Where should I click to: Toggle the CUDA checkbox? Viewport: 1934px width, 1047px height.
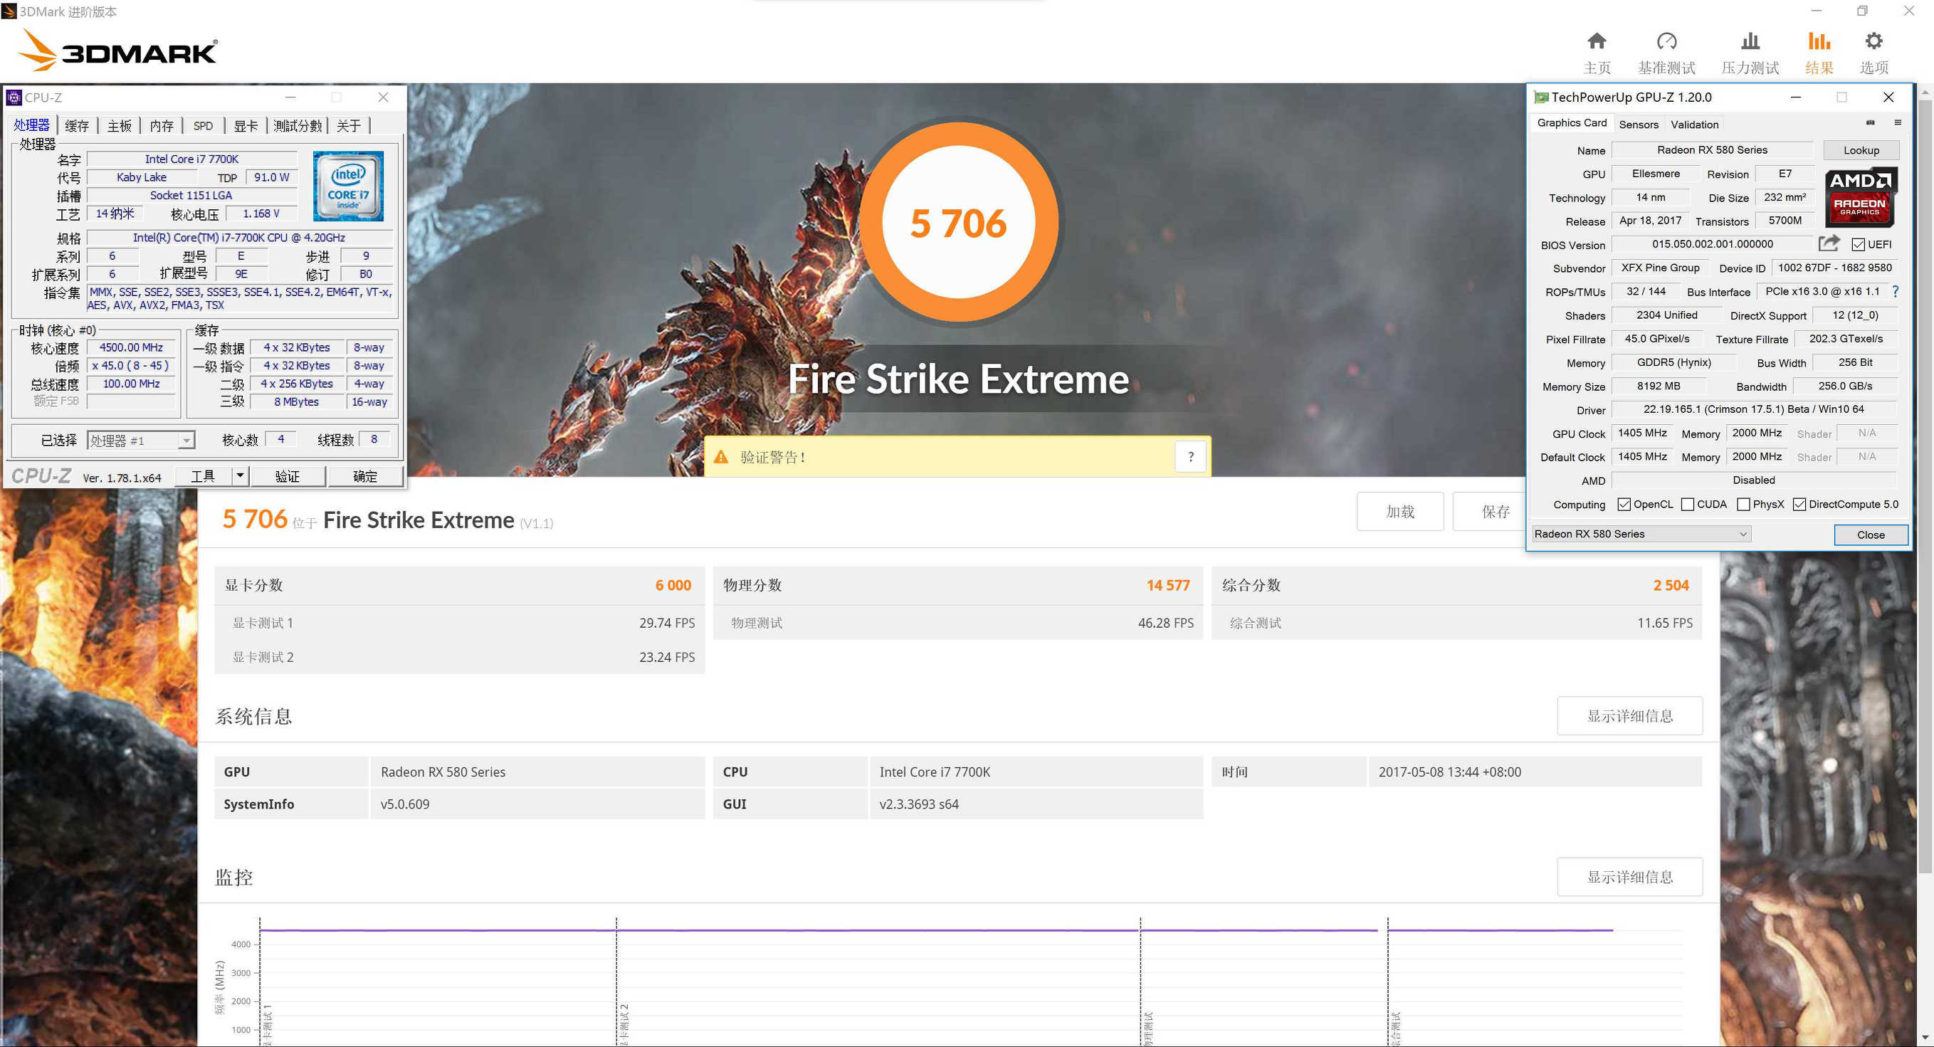[1688, 505]
